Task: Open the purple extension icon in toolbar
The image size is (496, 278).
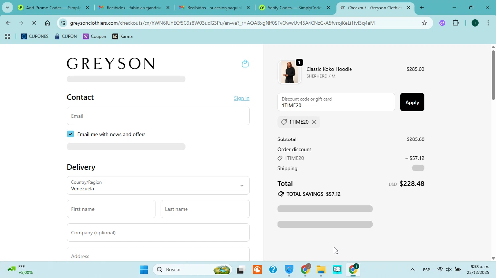Action: click(442, 23)
